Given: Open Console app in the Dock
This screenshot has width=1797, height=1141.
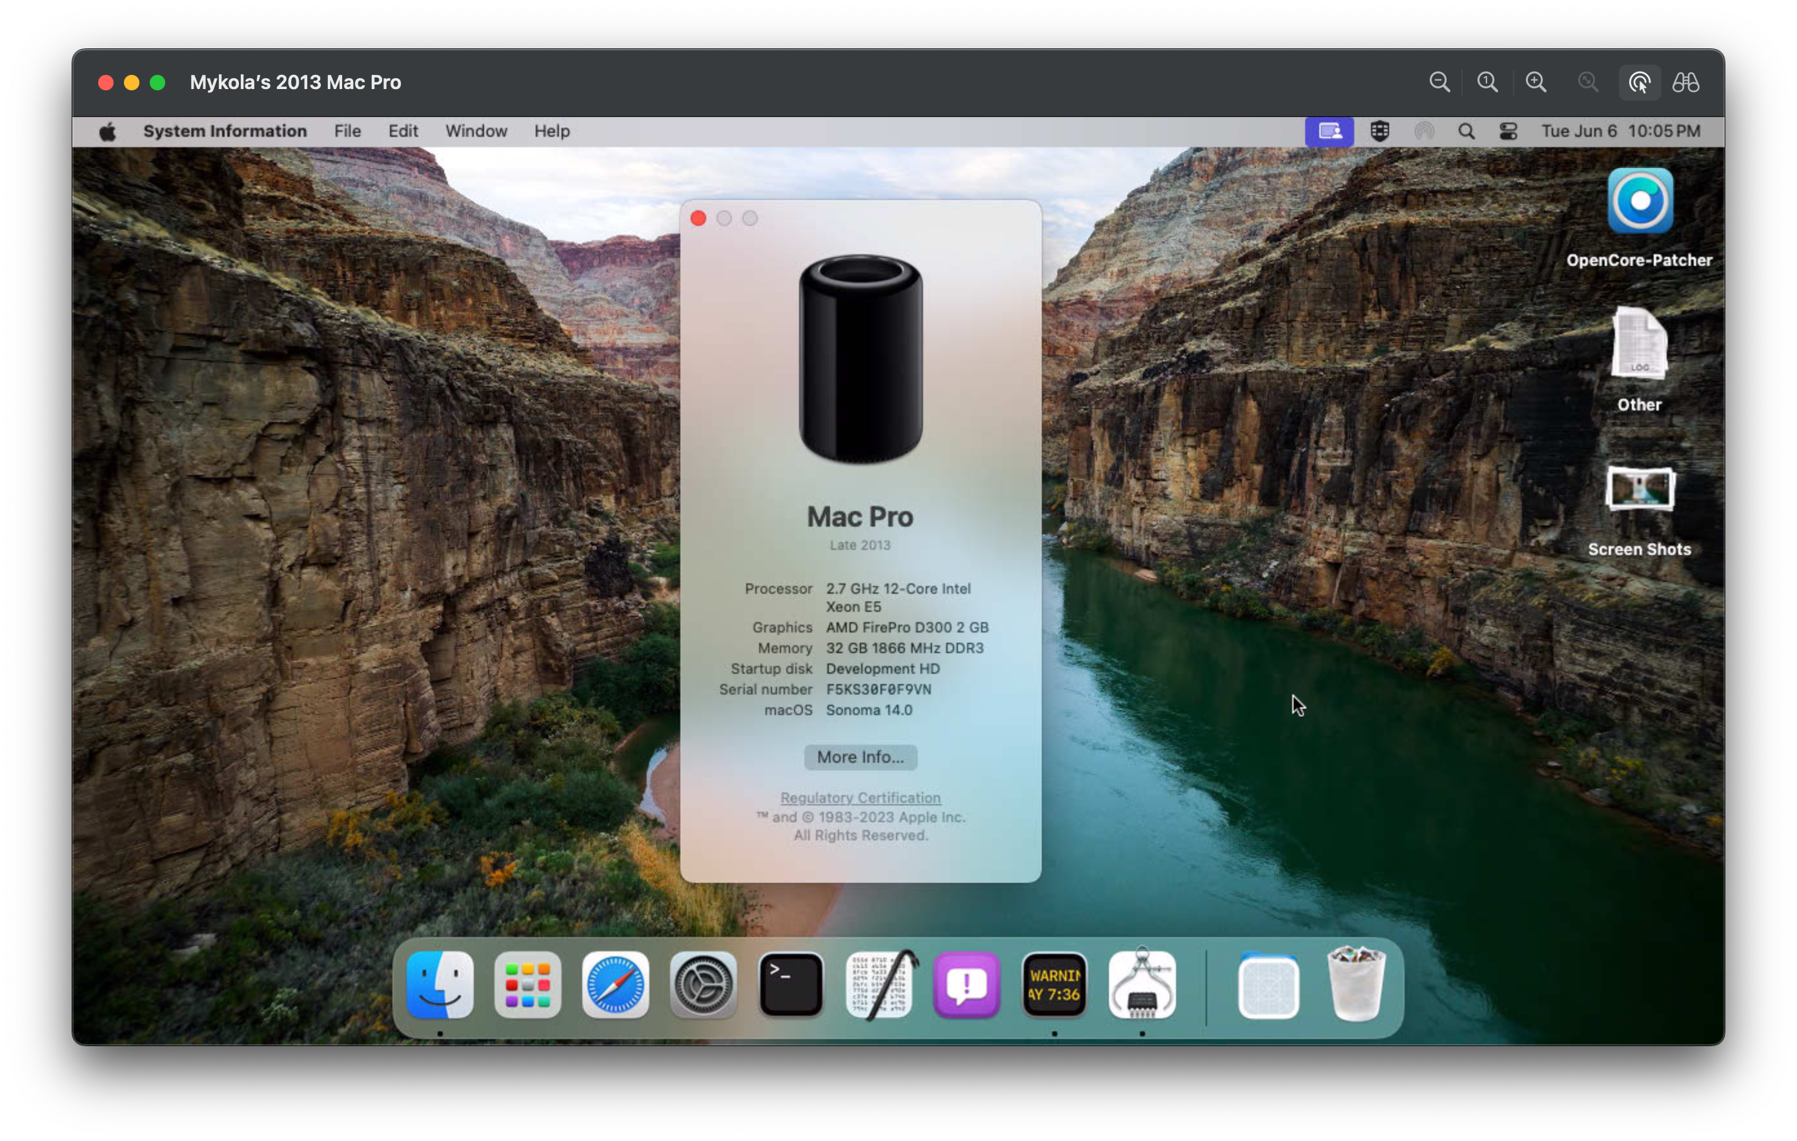Looking at the screenshot, I should point(1053,985).
